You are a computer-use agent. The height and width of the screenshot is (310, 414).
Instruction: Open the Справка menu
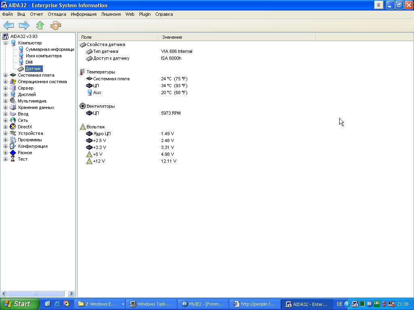tap(164, 14)
